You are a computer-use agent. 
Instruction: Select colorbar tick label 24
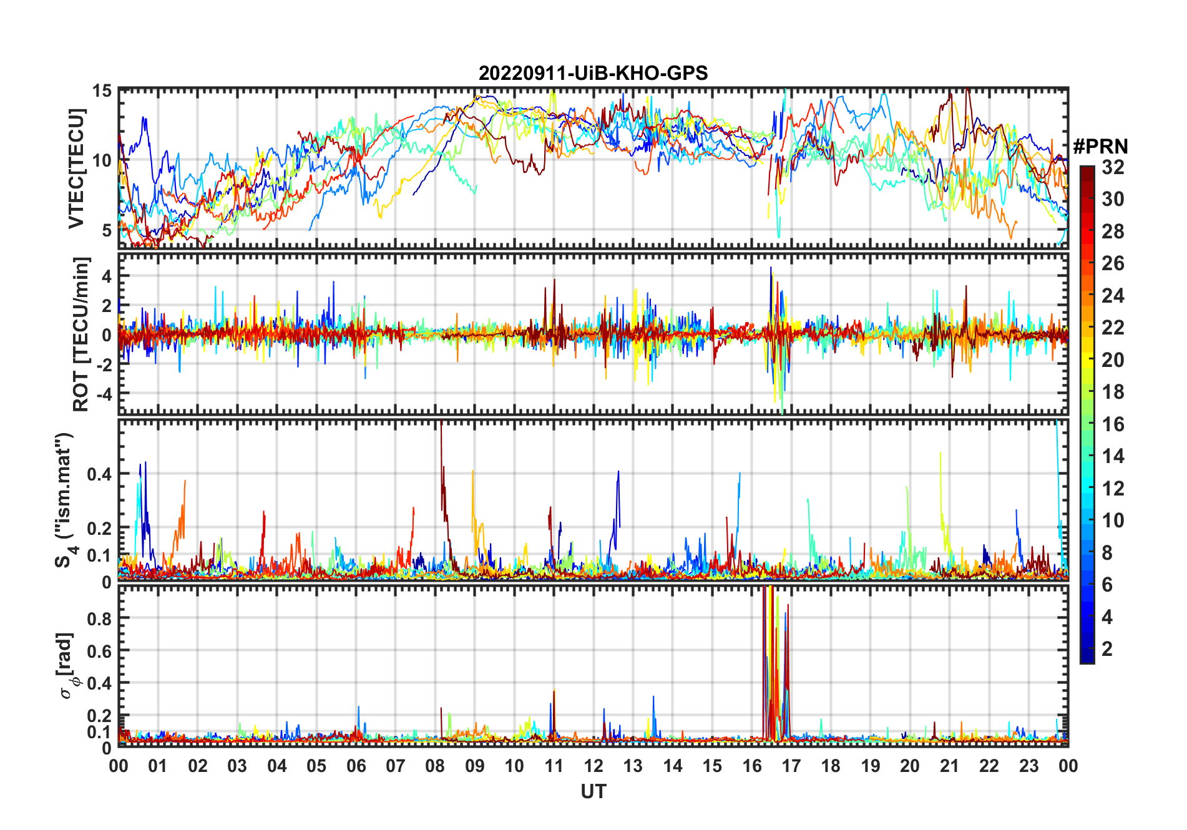tap(1113, 295)
